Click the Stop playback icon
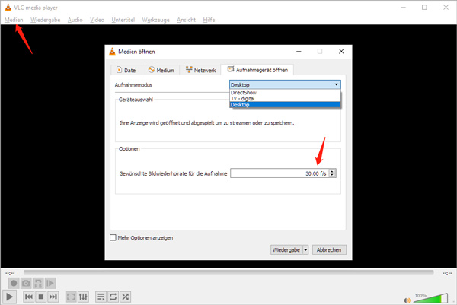 [x=41, y=296]
